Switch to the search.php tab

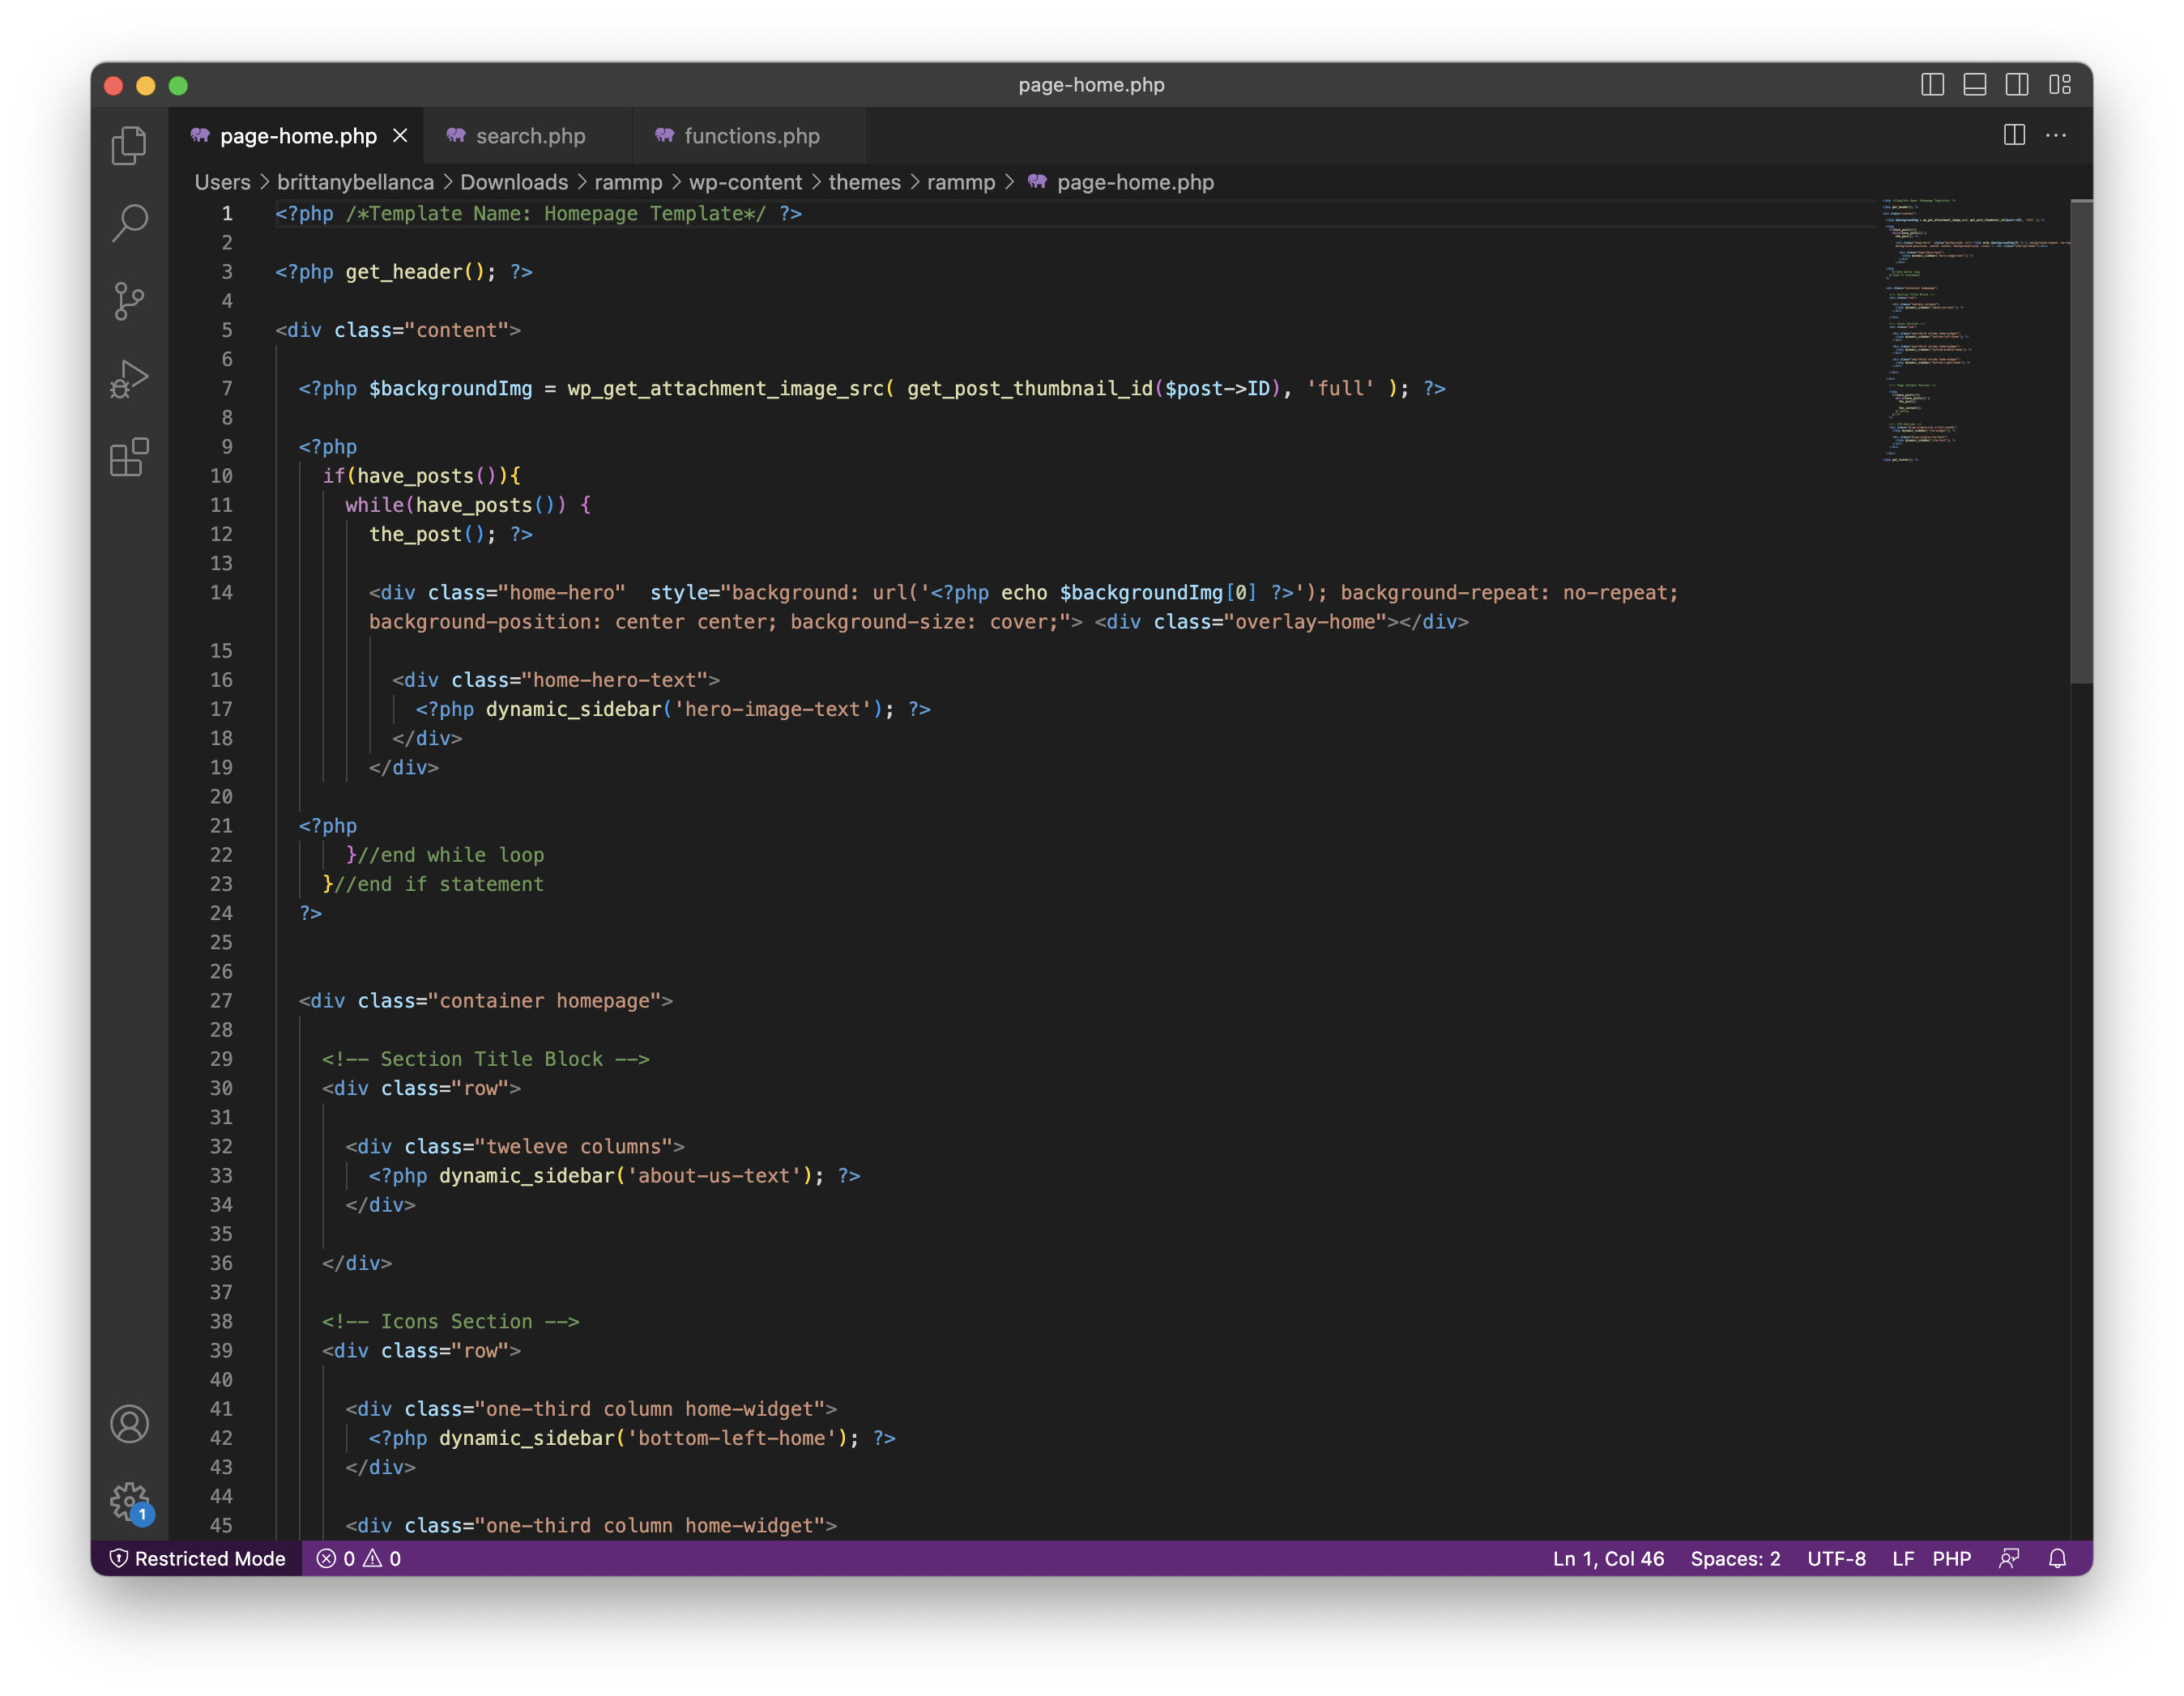tap(528, 135)
